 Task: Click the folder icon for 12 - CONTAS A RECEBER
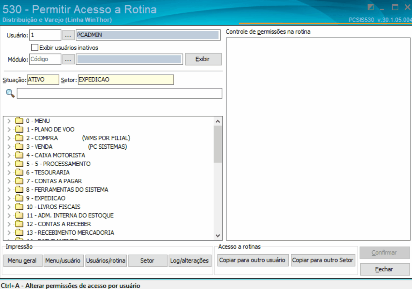(19, 224)
